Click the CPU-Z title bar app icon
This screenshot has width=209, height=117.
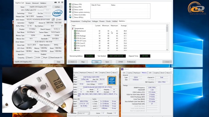click(x=122, y=69)
